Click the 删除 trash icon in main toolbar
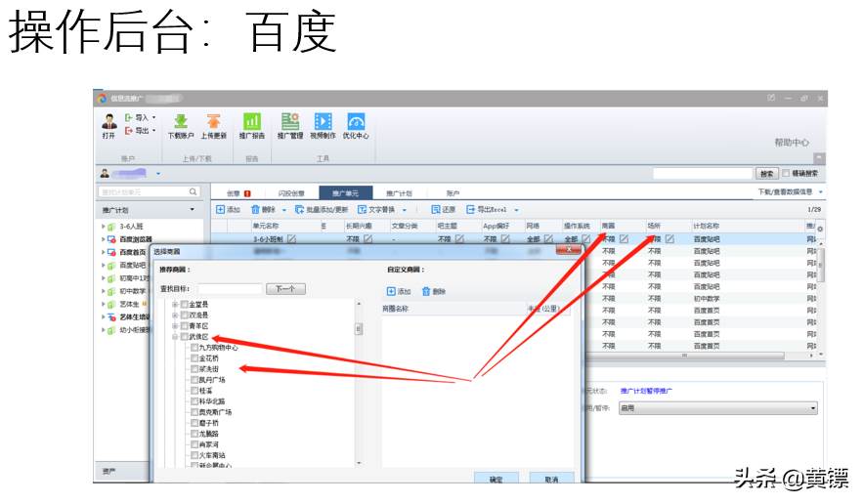Screen dimensions: 863x504 pos(255,210)
